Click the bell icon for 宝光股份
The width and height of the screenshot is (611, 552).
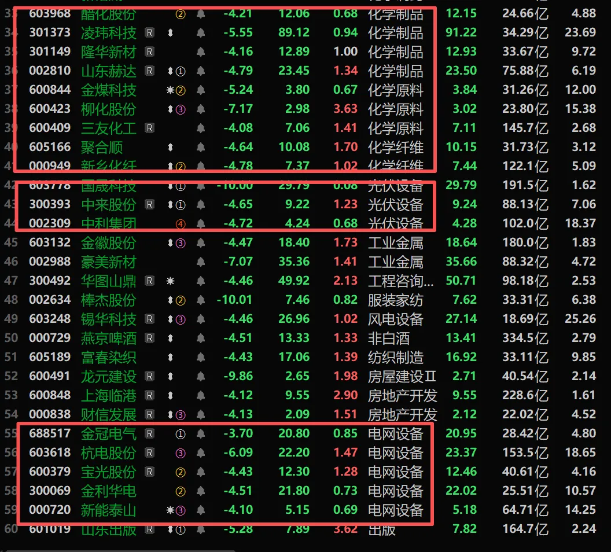coord(201,472)
